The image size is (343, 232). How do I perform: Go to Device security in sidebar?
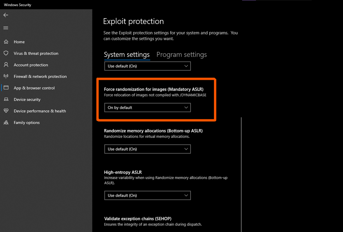click(x=27, y=100)
